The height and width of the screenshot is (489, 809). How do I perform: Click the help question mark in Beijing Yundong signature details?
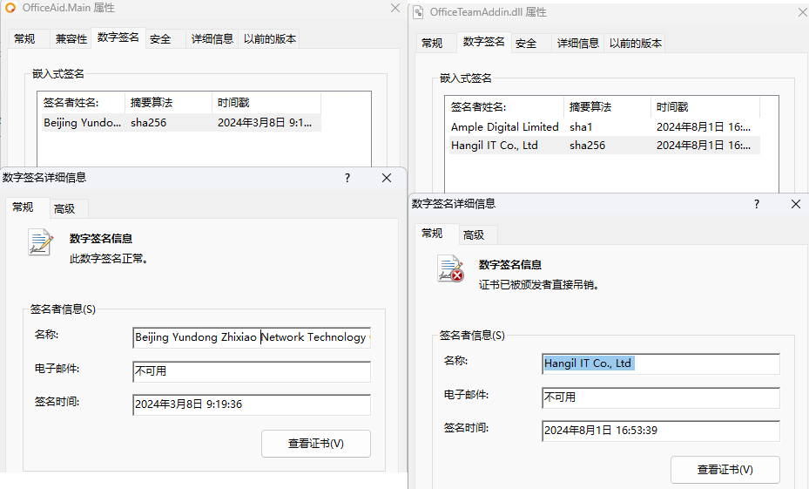point(347,178)
